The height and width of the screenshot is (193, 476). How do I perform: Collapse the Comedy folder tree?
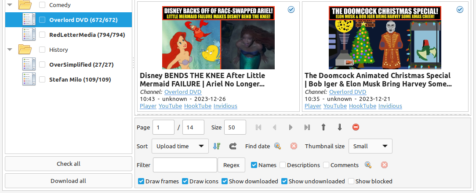(x=10, y=5)
